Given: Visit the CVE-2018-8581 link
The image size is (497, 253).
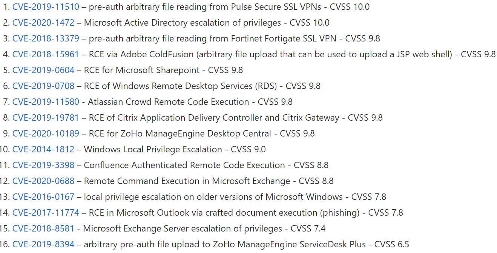Looking at the screenshot, I should (43, 228).
